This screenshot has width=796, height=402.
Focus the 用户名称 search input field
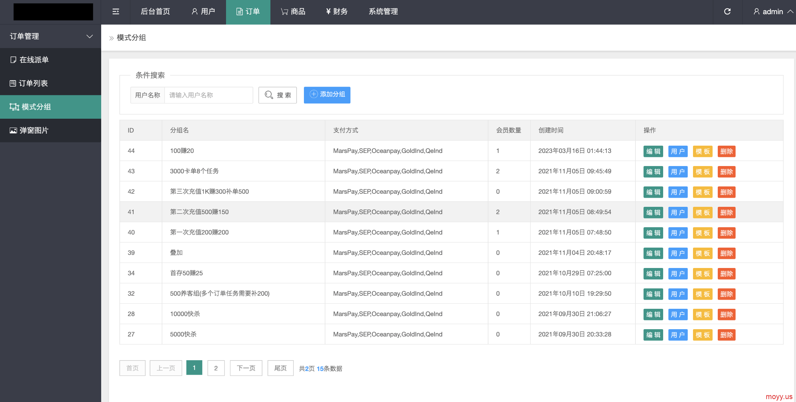(x=209, y=95)
